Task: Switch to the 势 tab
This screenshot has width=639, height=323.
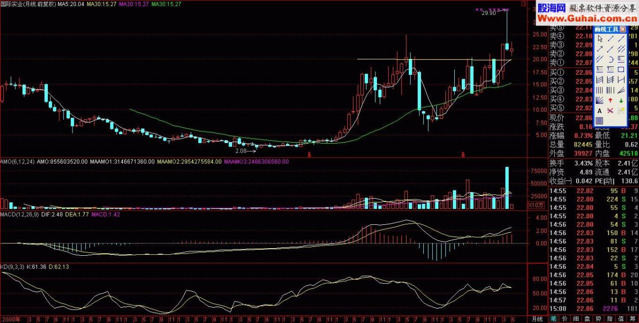Action: (x=597, y=319)
